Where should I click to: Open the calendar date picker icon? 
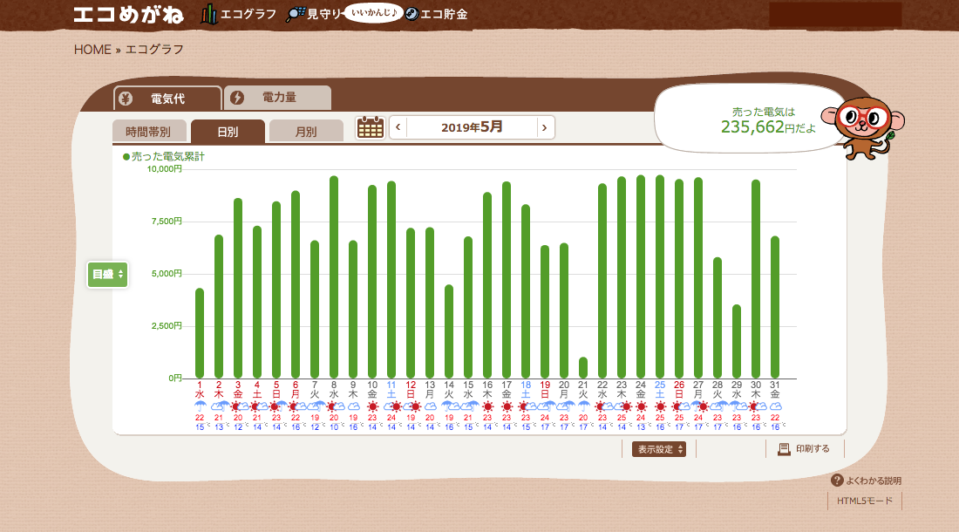tap(370, 128)
